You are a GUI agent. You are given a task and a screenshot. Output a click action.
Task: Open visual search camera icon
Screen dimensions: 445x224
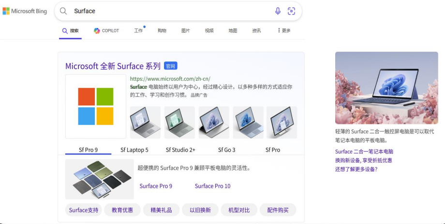(292, 11)
